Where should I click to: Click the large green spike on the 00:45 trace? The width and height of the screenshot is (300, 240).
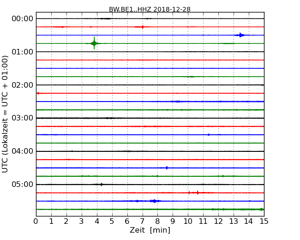[x=94, y=43]
